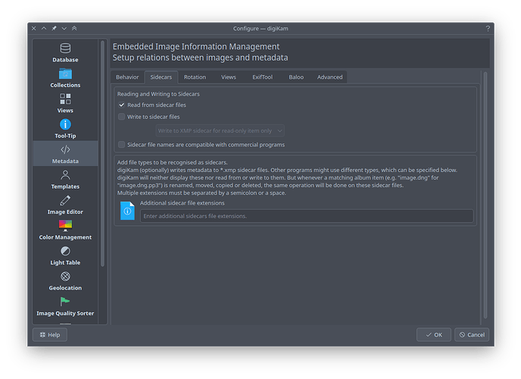Switch to the Behavior tab
Image resolution: width=521 pixels, height=379 pixels.
(127, 77)
